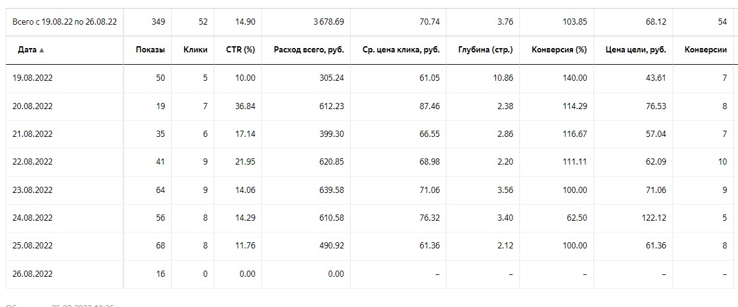Select the 24.08.2022 date row
This screenshot has width=738, height=307.
pyautogui.click(x=369, y=218)
